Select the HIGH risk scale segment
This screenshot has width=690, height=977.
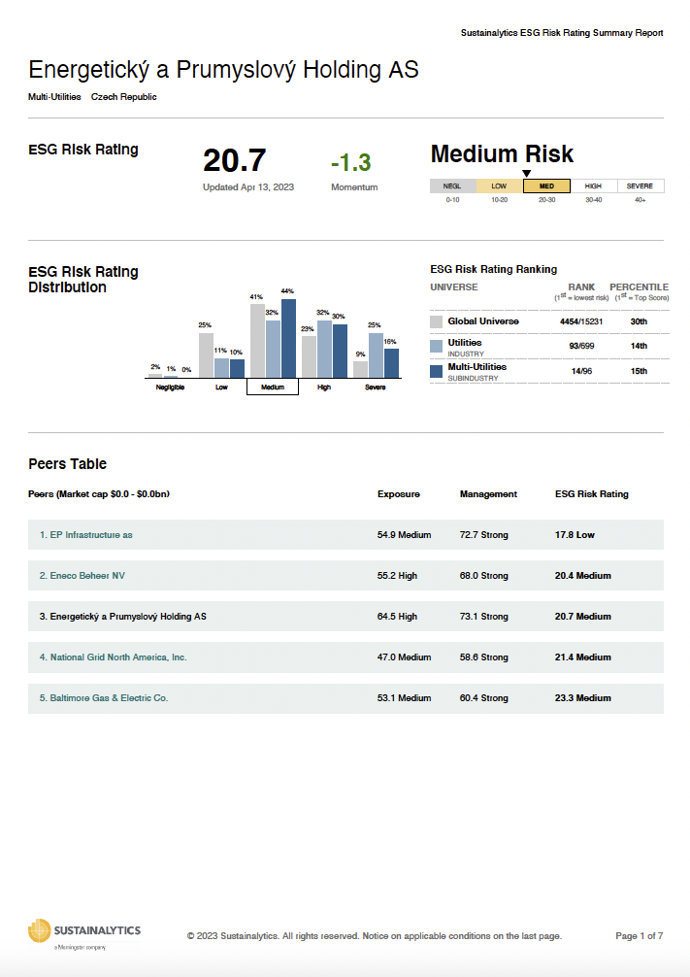pos(594,185)
